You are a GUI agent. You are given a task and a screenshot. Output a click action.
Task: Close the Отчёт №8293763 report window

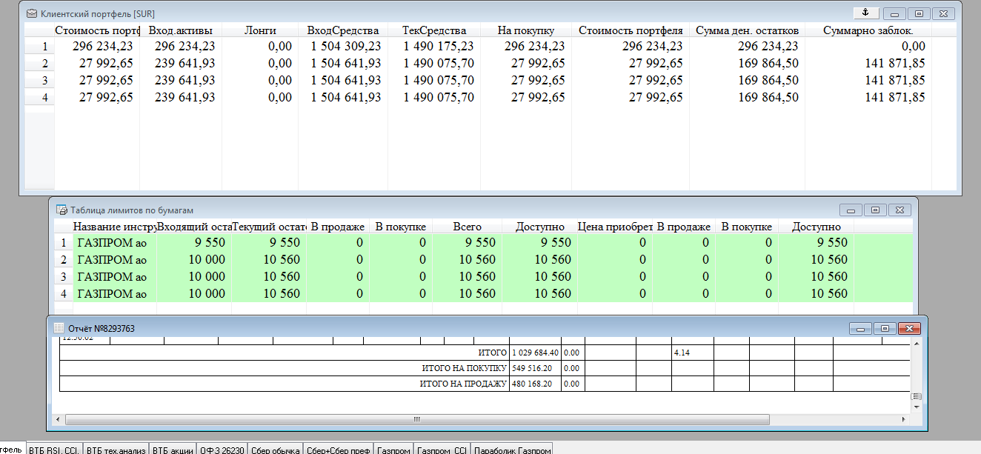pyautogui.click(x=908, y=328)
